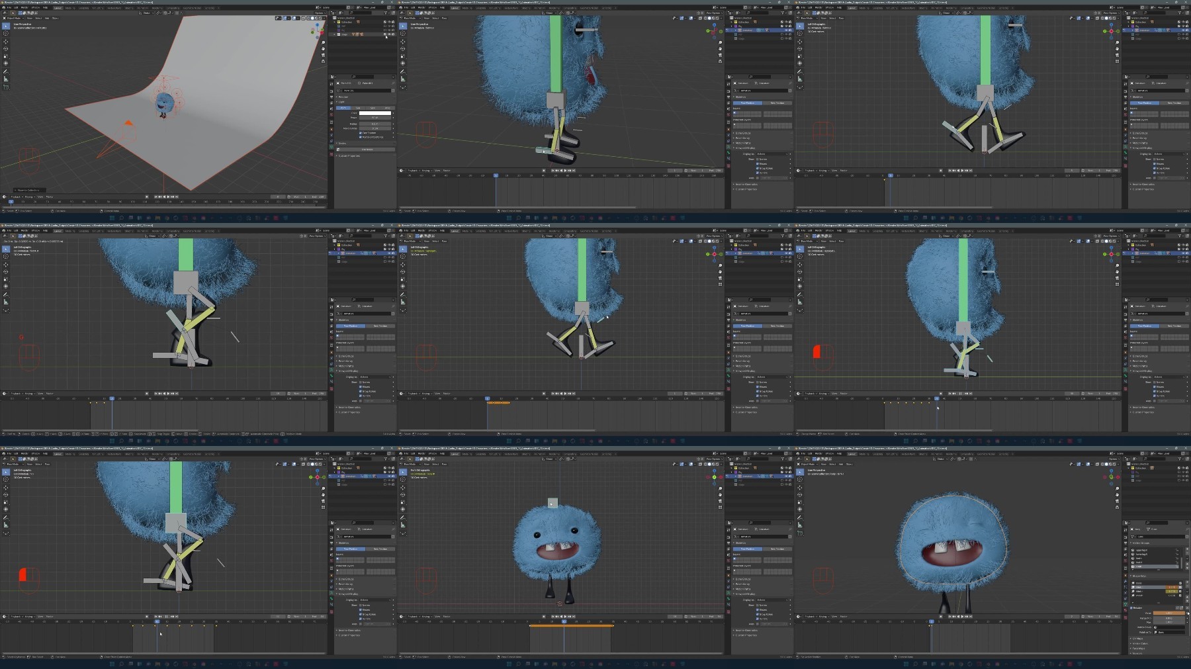Switch to solid viewport shading in gray backdrop window
The width and height of the screenshot is (1191, 669).
(312, 19)
